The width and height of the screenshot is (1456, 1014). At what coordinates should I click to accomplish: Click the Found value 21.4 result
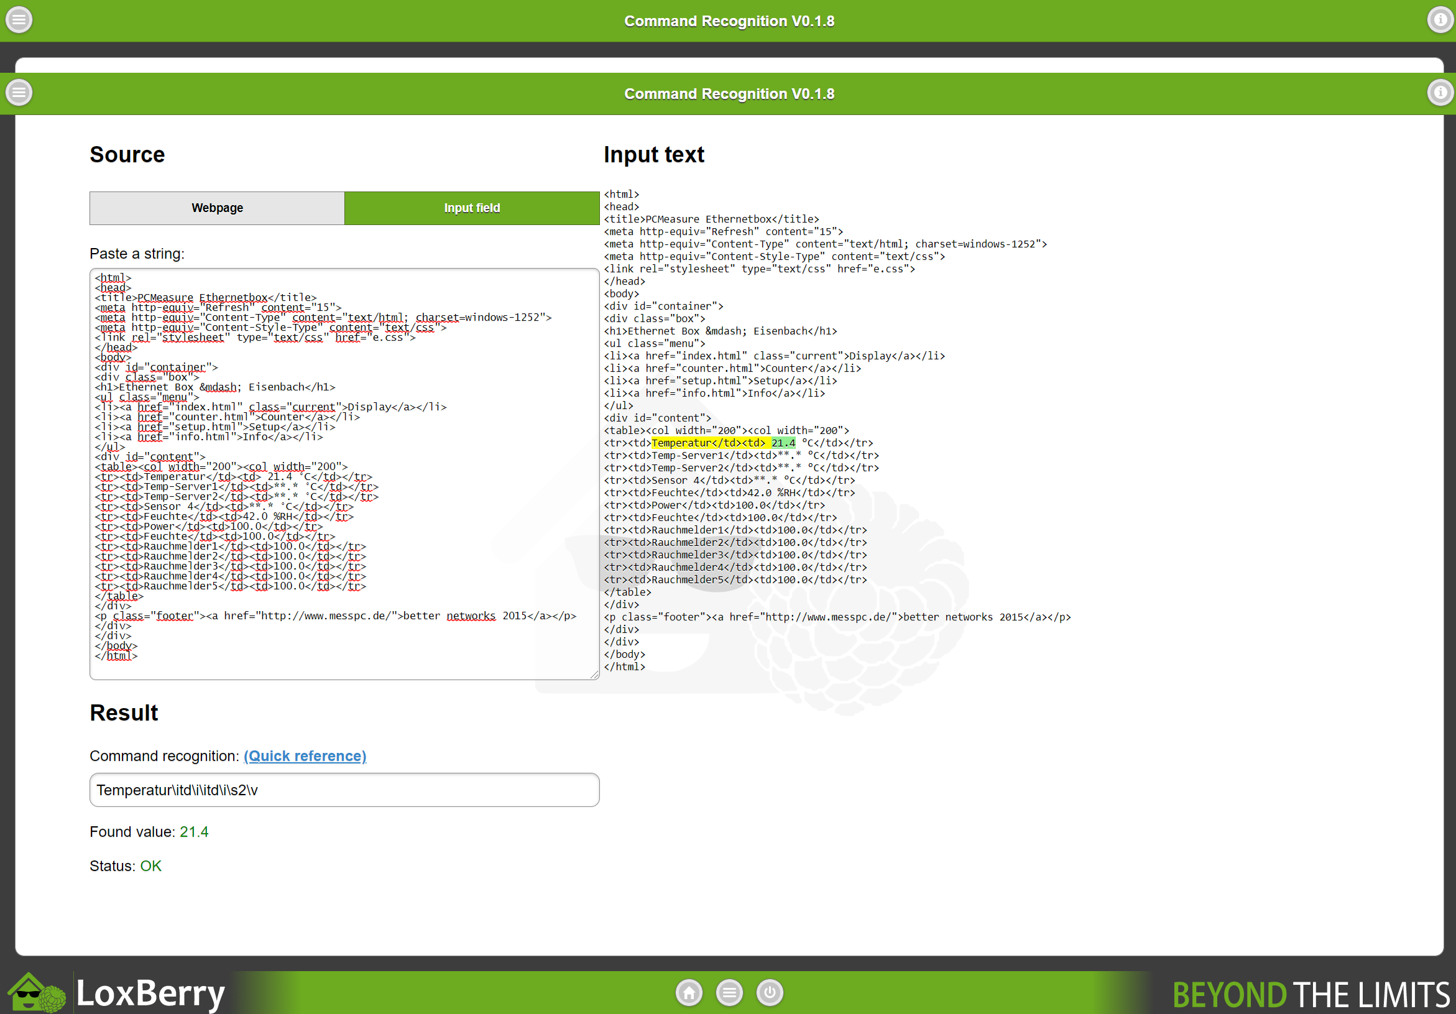pyautogui.click(x=194, y=832)
